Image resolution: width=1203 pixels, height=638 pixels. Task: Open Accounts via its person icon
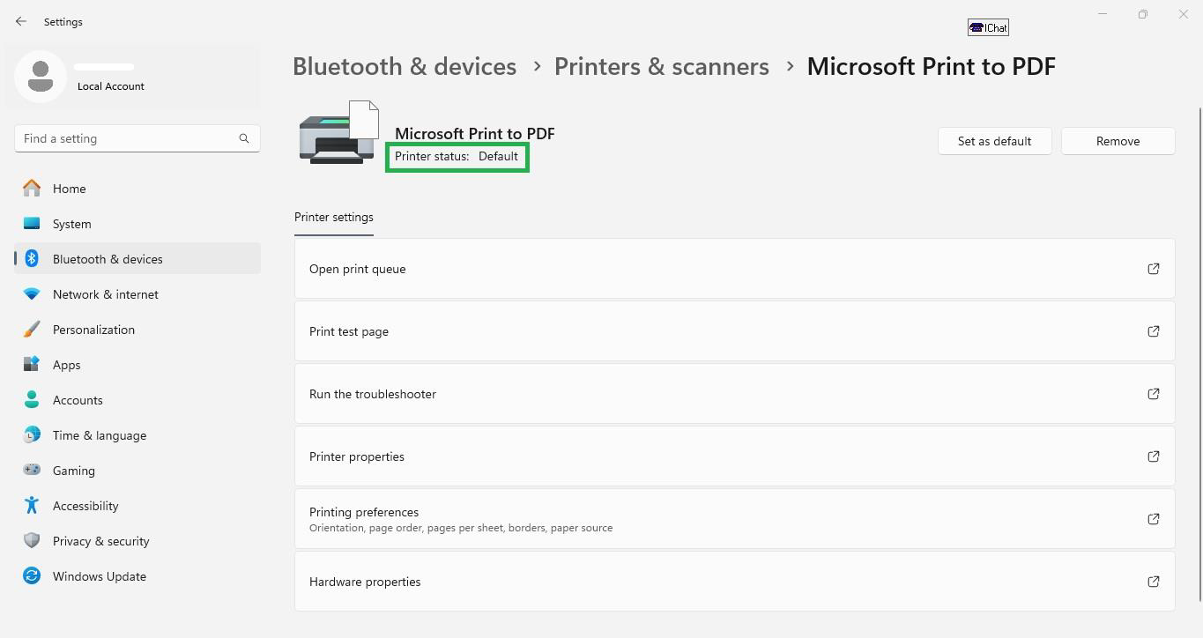32,400
